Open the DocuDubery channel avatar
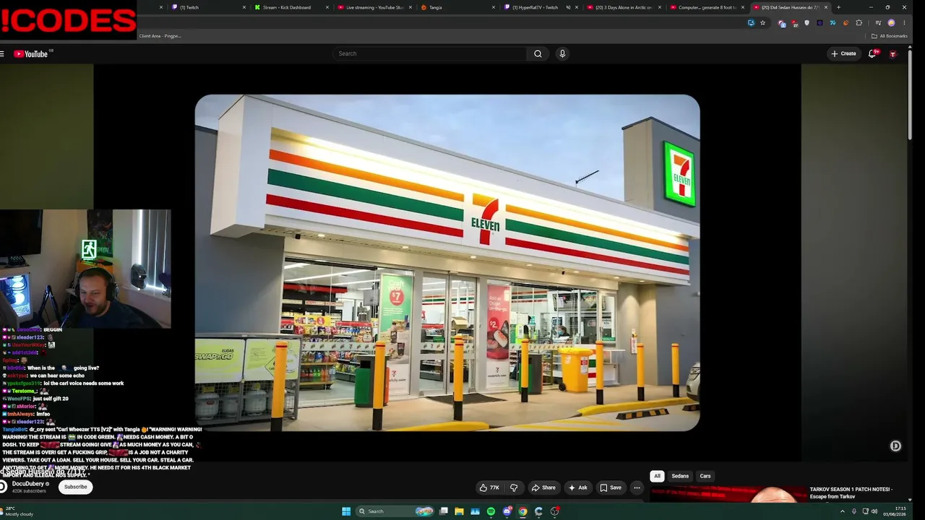Screen dimensions: 925x520 click(x=4, y=487)
